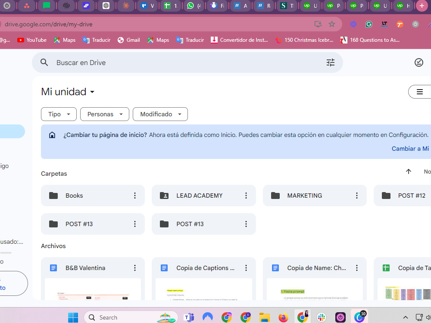431x323 pixels.
Task: Open the Modificado filter dropdown
Action: (160, 114)
